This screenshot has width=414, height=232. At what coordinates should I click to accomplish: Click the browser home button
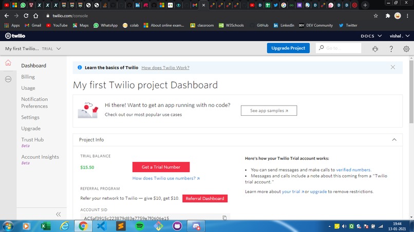coord(35,16)
